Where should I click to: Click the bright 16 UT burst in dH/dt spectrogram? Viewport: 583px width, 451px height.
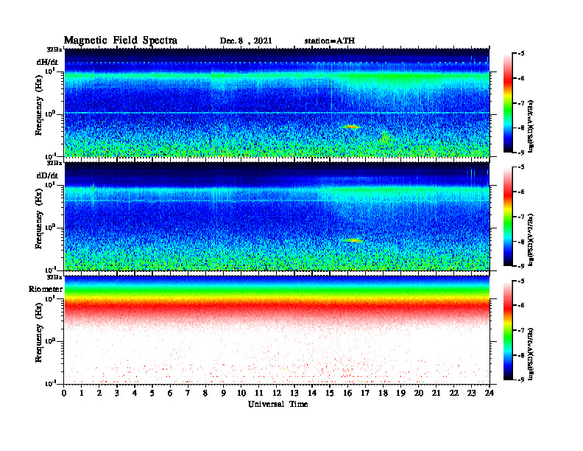coord(351,127)
